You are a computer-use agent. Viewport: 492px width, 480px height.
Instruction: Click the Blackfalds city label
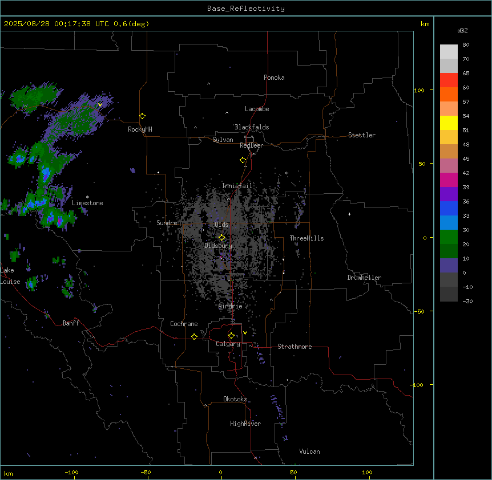click(x=252, y=127)
